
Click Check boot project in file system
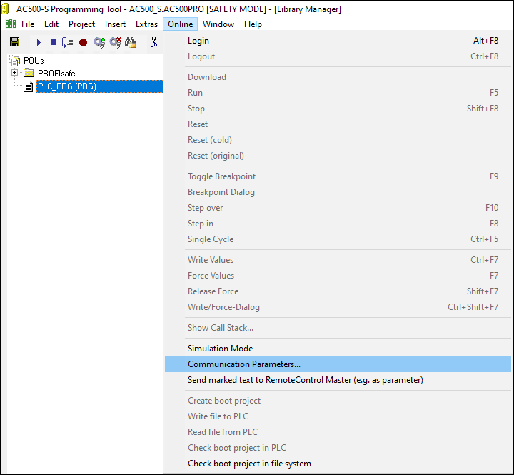click(249, 464)
